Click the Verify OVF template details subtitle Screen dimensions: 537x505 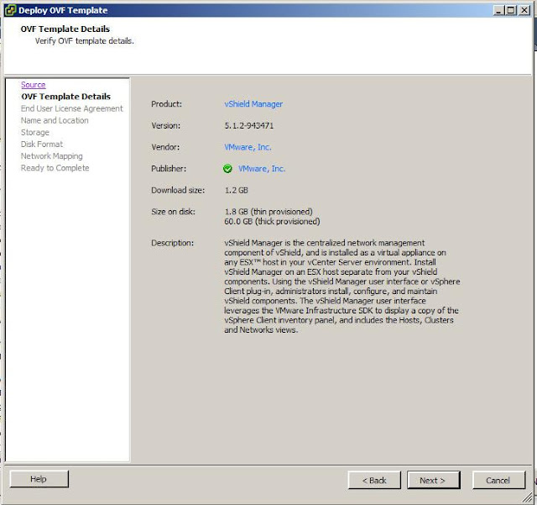click(x=84, y=41)
